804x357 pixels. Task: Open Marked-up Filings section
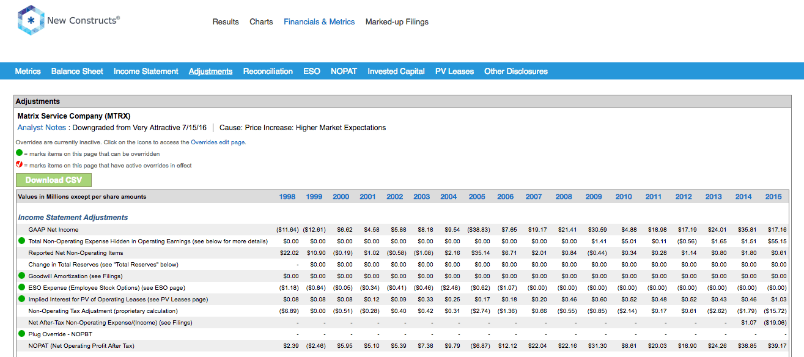(397, 22)
